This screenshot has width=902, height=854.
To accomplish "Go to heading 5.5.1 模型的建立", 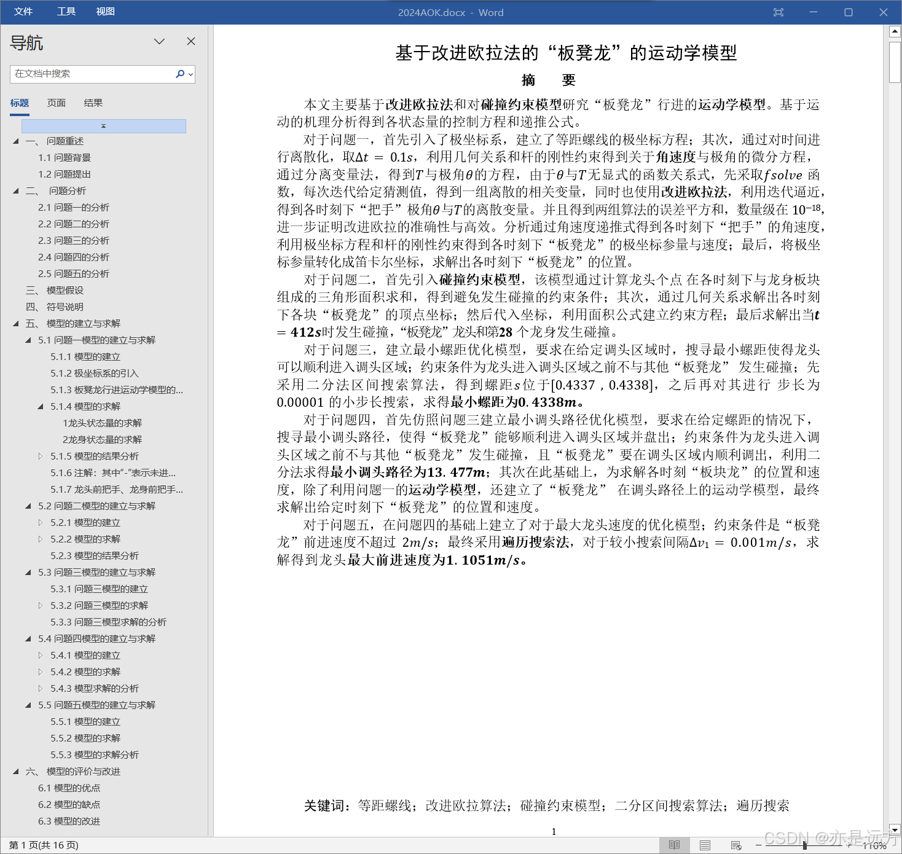I will coord(85,722).
